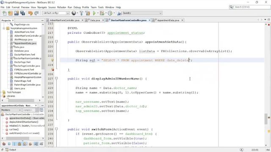The image size is (271, 152).
Task: Close the DoctorMainFormController.java tab
Action: pos(149,20)
